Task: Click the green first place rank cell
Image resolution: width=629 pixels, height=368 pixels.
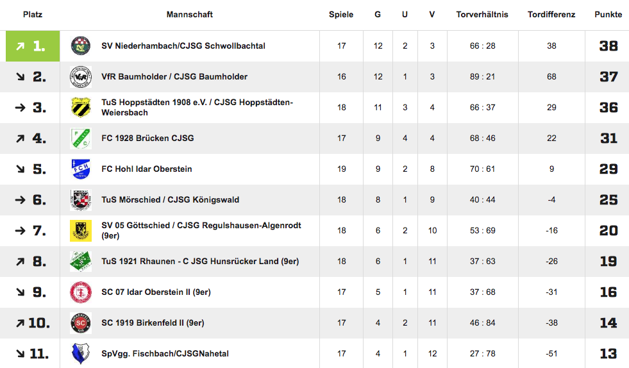Action: point(33,46)
